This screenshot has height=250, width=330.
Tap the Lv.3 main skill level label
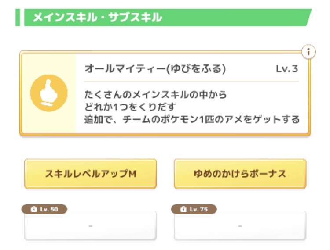tap(287, 69)
